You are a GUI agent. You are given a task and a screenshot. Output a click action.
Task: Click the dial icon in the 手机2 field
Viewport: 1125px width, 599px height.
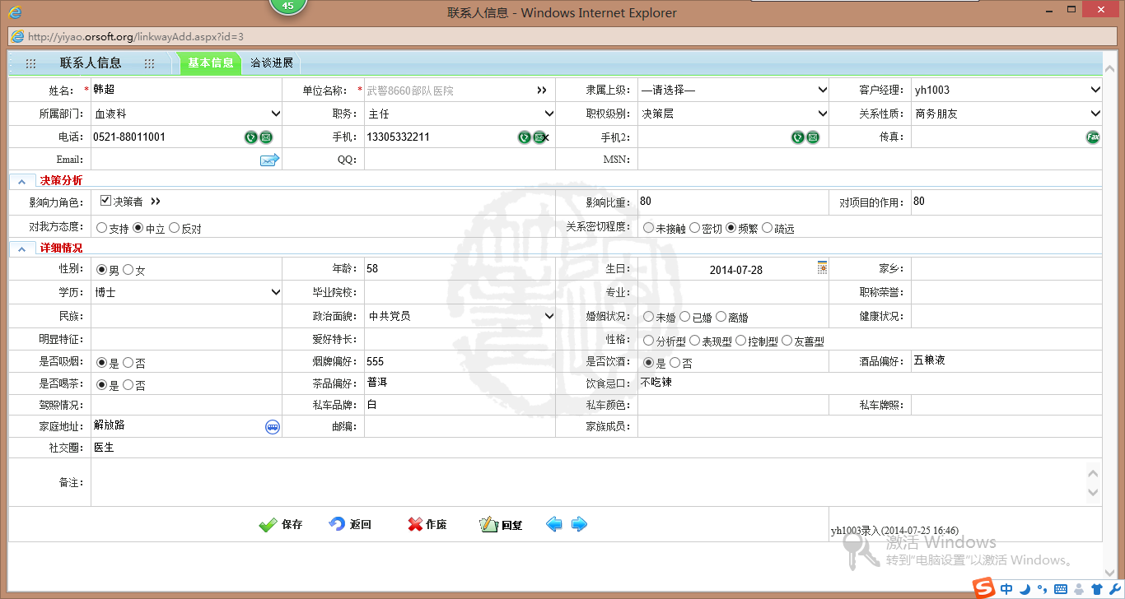click(x=797, y=137)
